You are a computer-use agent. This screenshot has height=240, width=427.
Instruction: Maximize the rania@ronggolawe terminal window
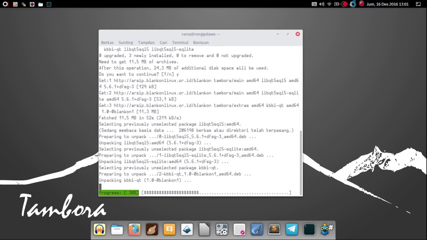click(288, 34)
